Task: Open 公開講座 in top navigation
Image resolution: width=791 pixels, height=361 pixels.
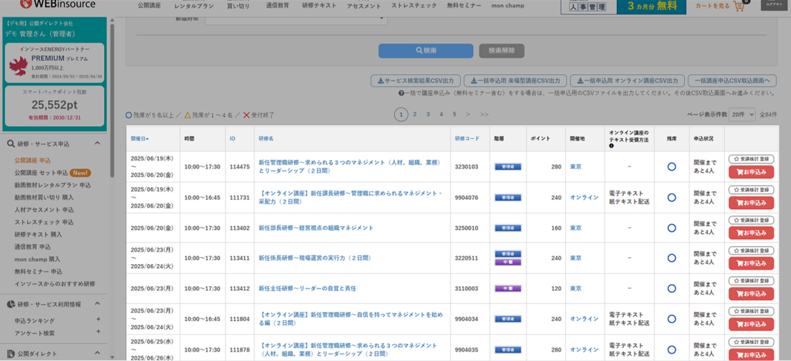Action: [x=151, y=6]
